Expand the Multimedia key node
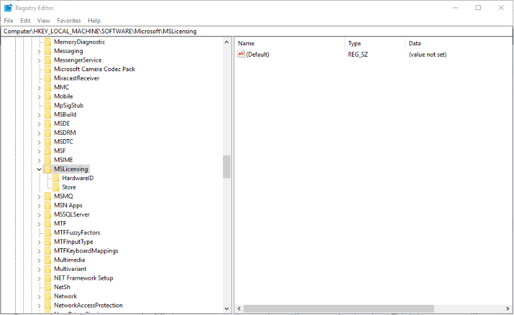The image size is (514, 315). [39, 260]
